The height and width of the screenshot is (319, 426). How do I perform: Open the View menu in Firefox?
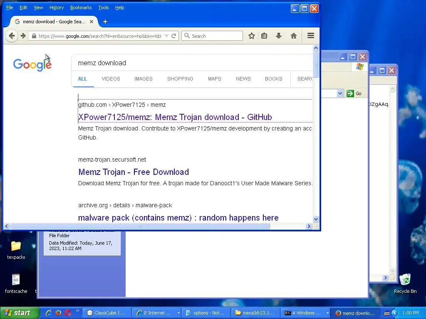pyautogui.click(x=38, y=7)
